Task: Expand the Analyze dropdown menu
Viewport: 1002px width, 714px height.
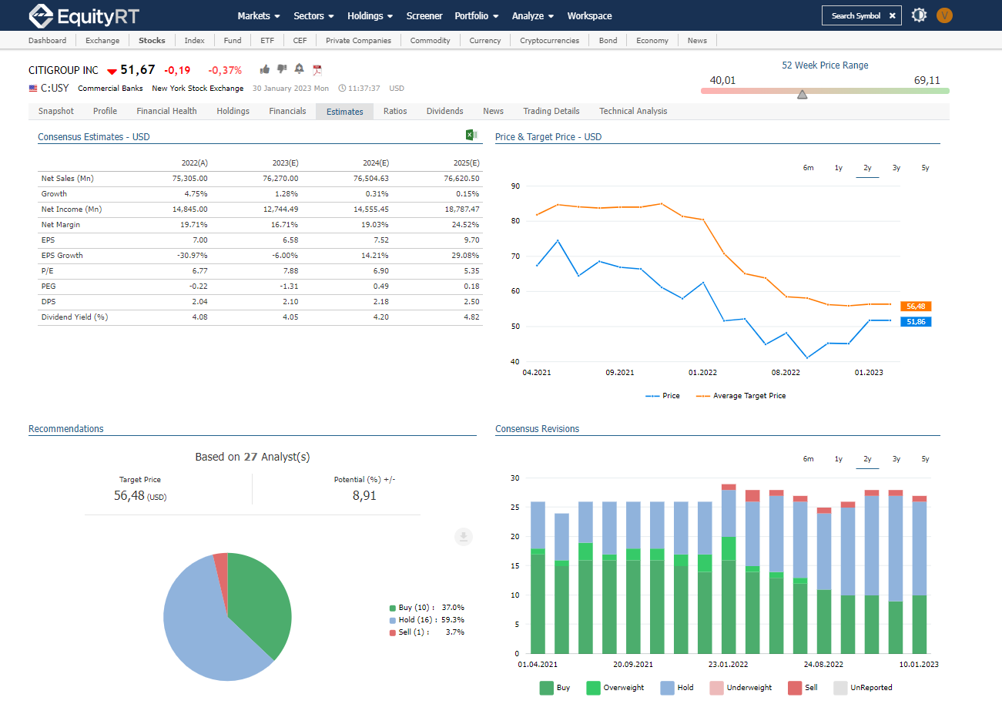Action: coord(533,15)
